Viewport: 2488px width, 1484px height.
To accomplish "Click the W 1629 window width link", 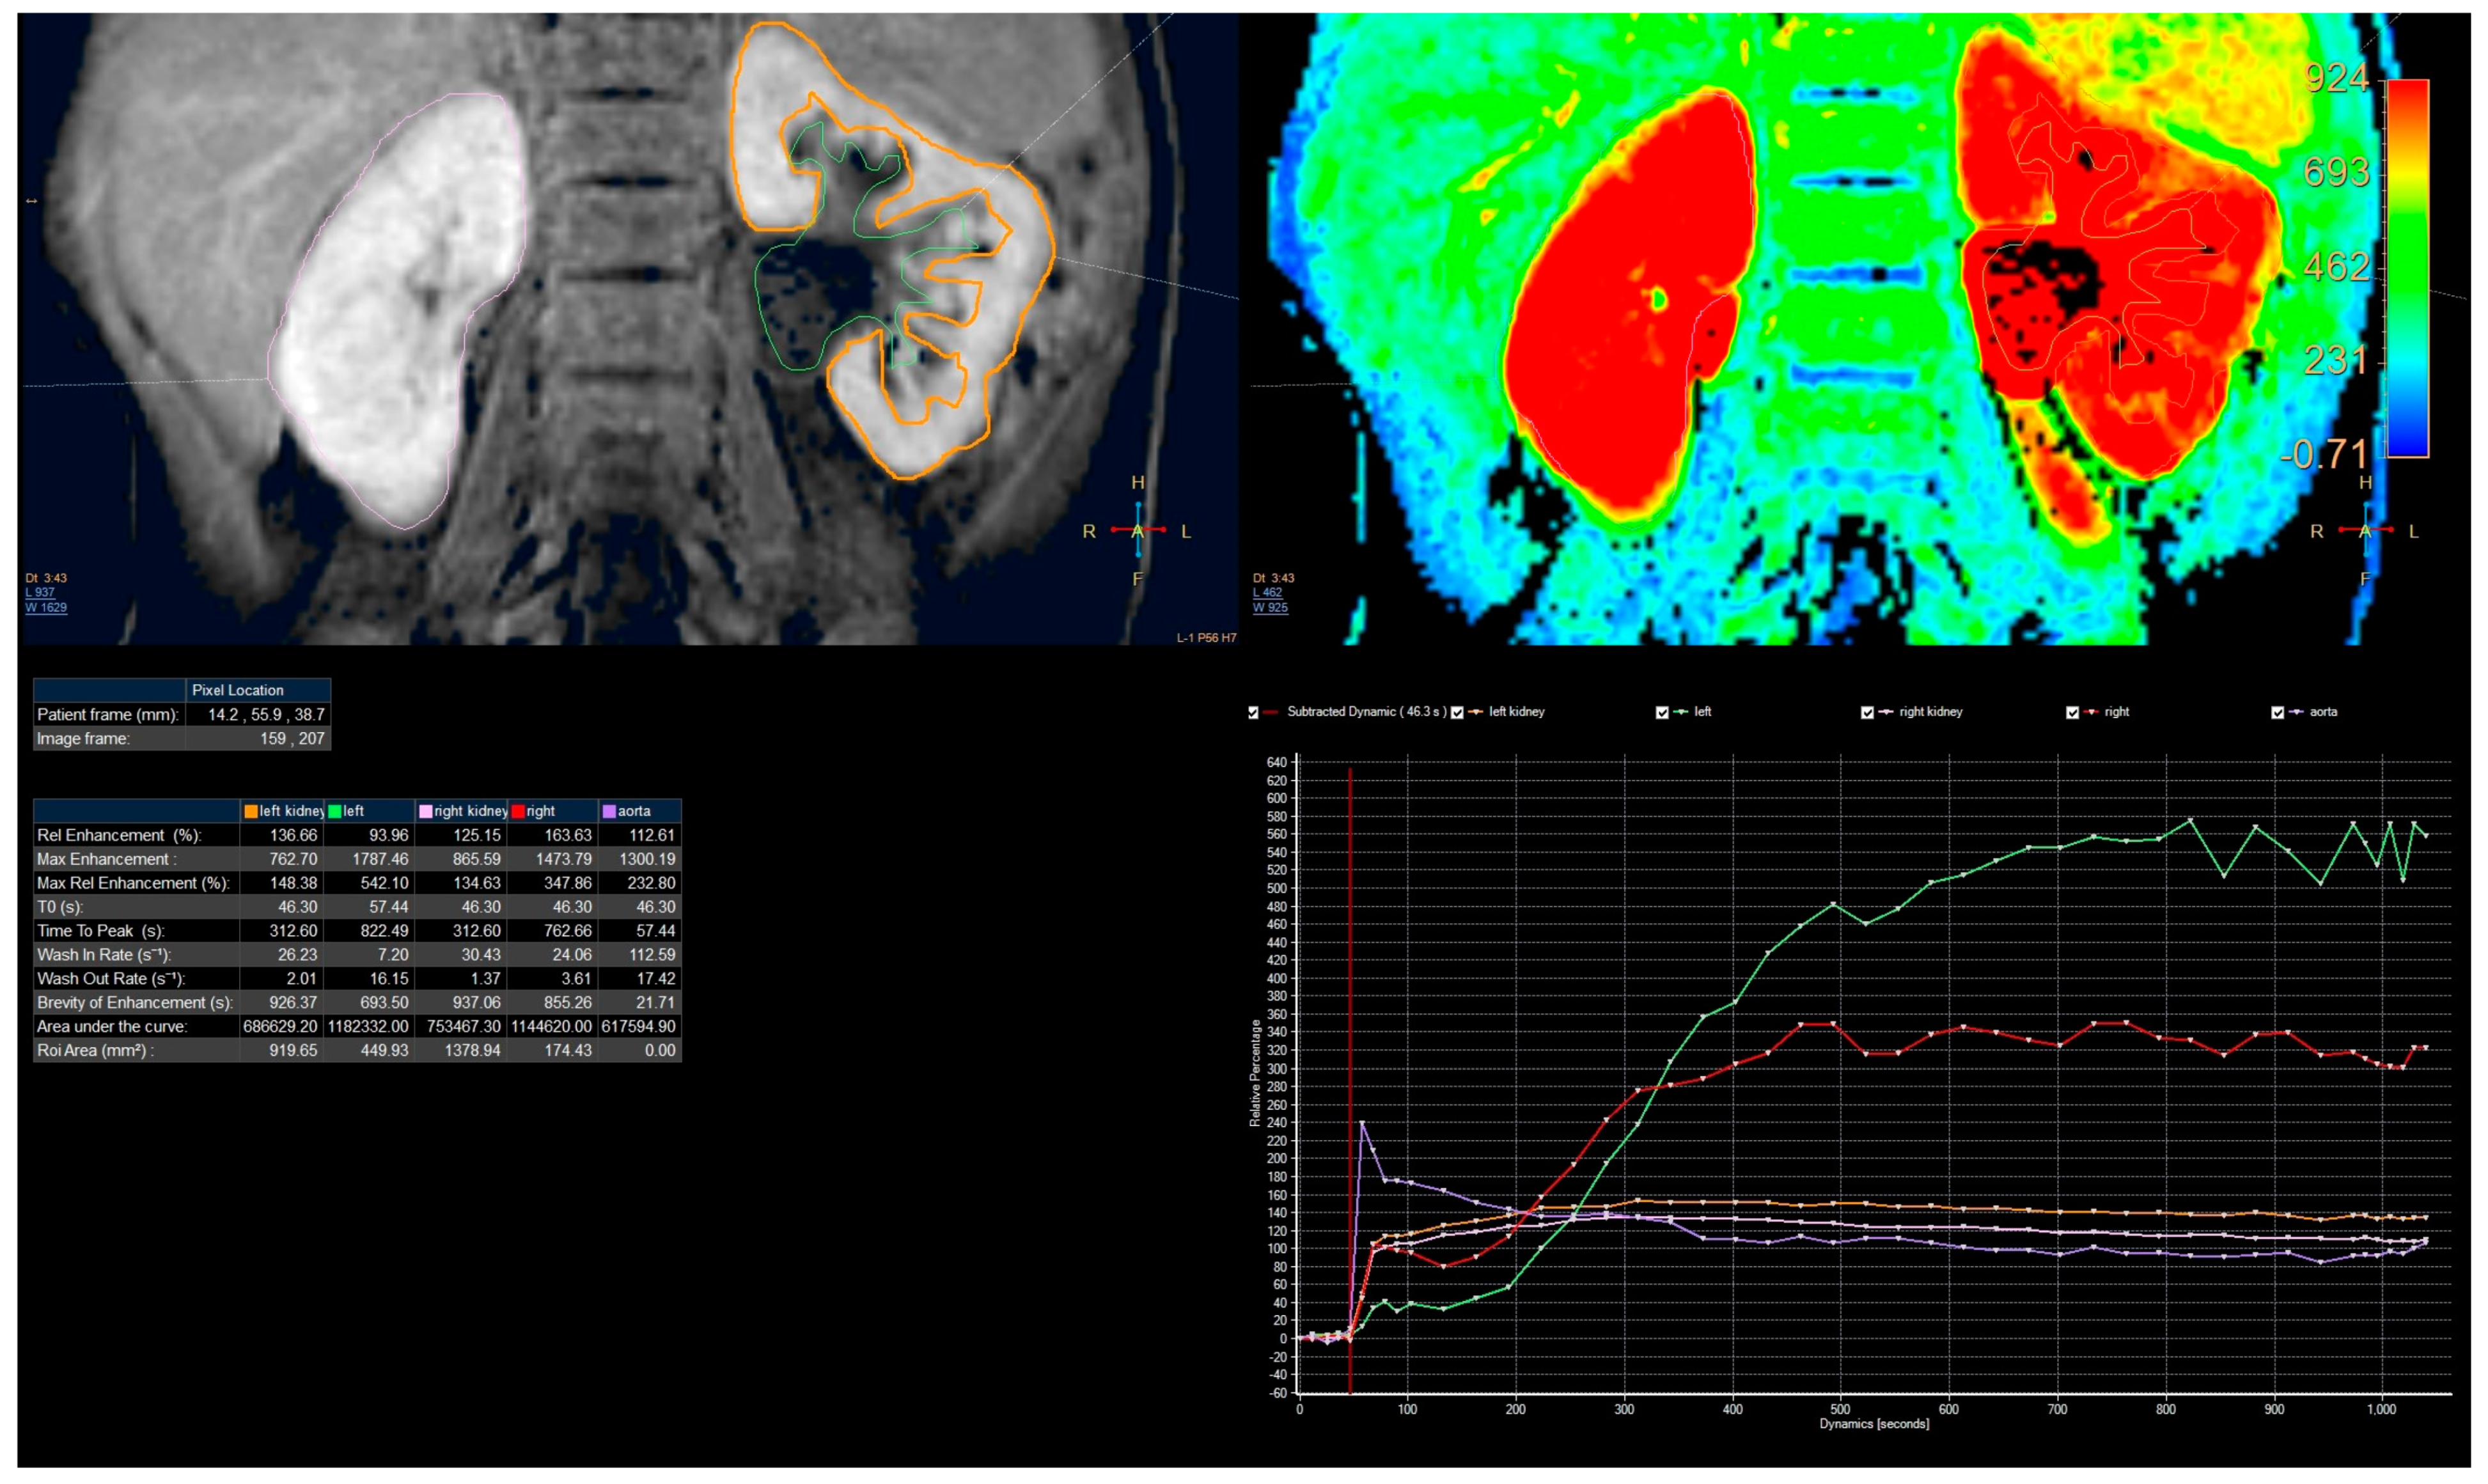I will click(x=46, y=607).
